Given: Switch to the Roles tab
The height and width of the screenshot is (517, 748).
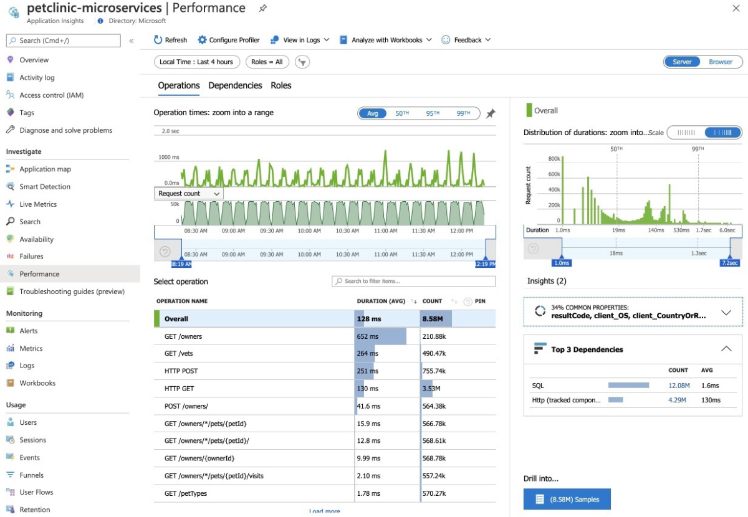Looking at the screenshot, I should pos(280,85).
